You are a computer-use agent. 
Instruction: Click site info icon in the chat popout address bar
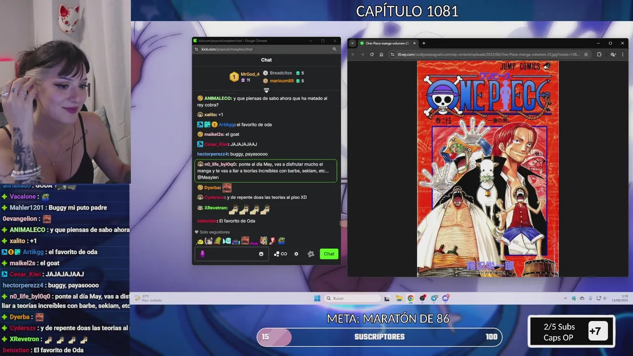click(196, 49)
